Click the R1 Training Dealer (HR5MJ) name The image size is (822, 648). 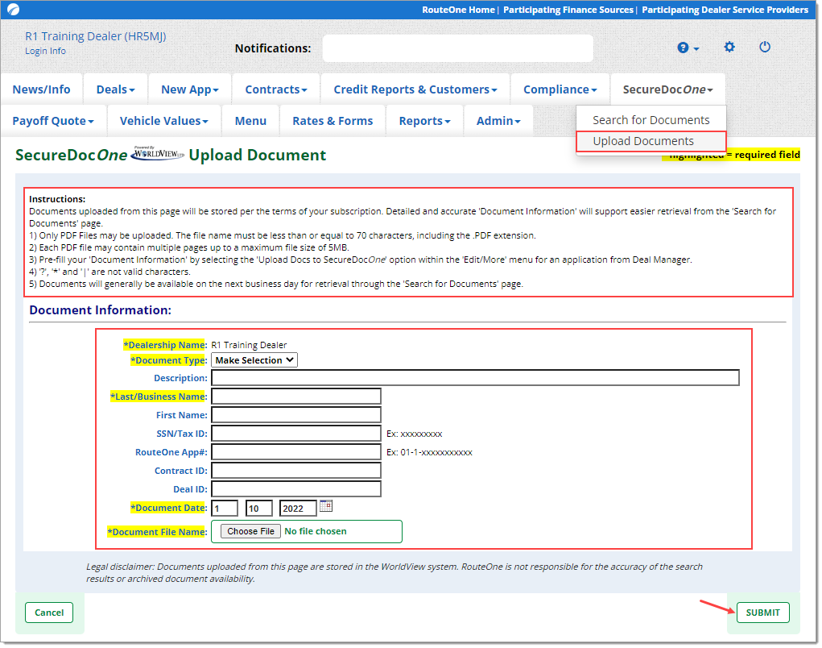(96, 36)
